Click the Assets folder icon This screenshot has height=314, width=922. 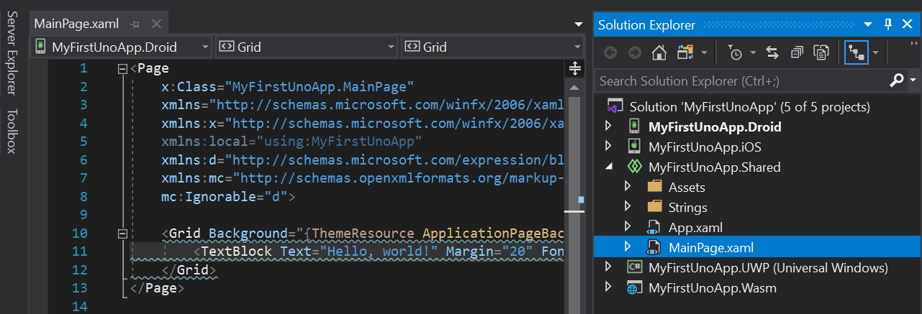pos(654,187)
